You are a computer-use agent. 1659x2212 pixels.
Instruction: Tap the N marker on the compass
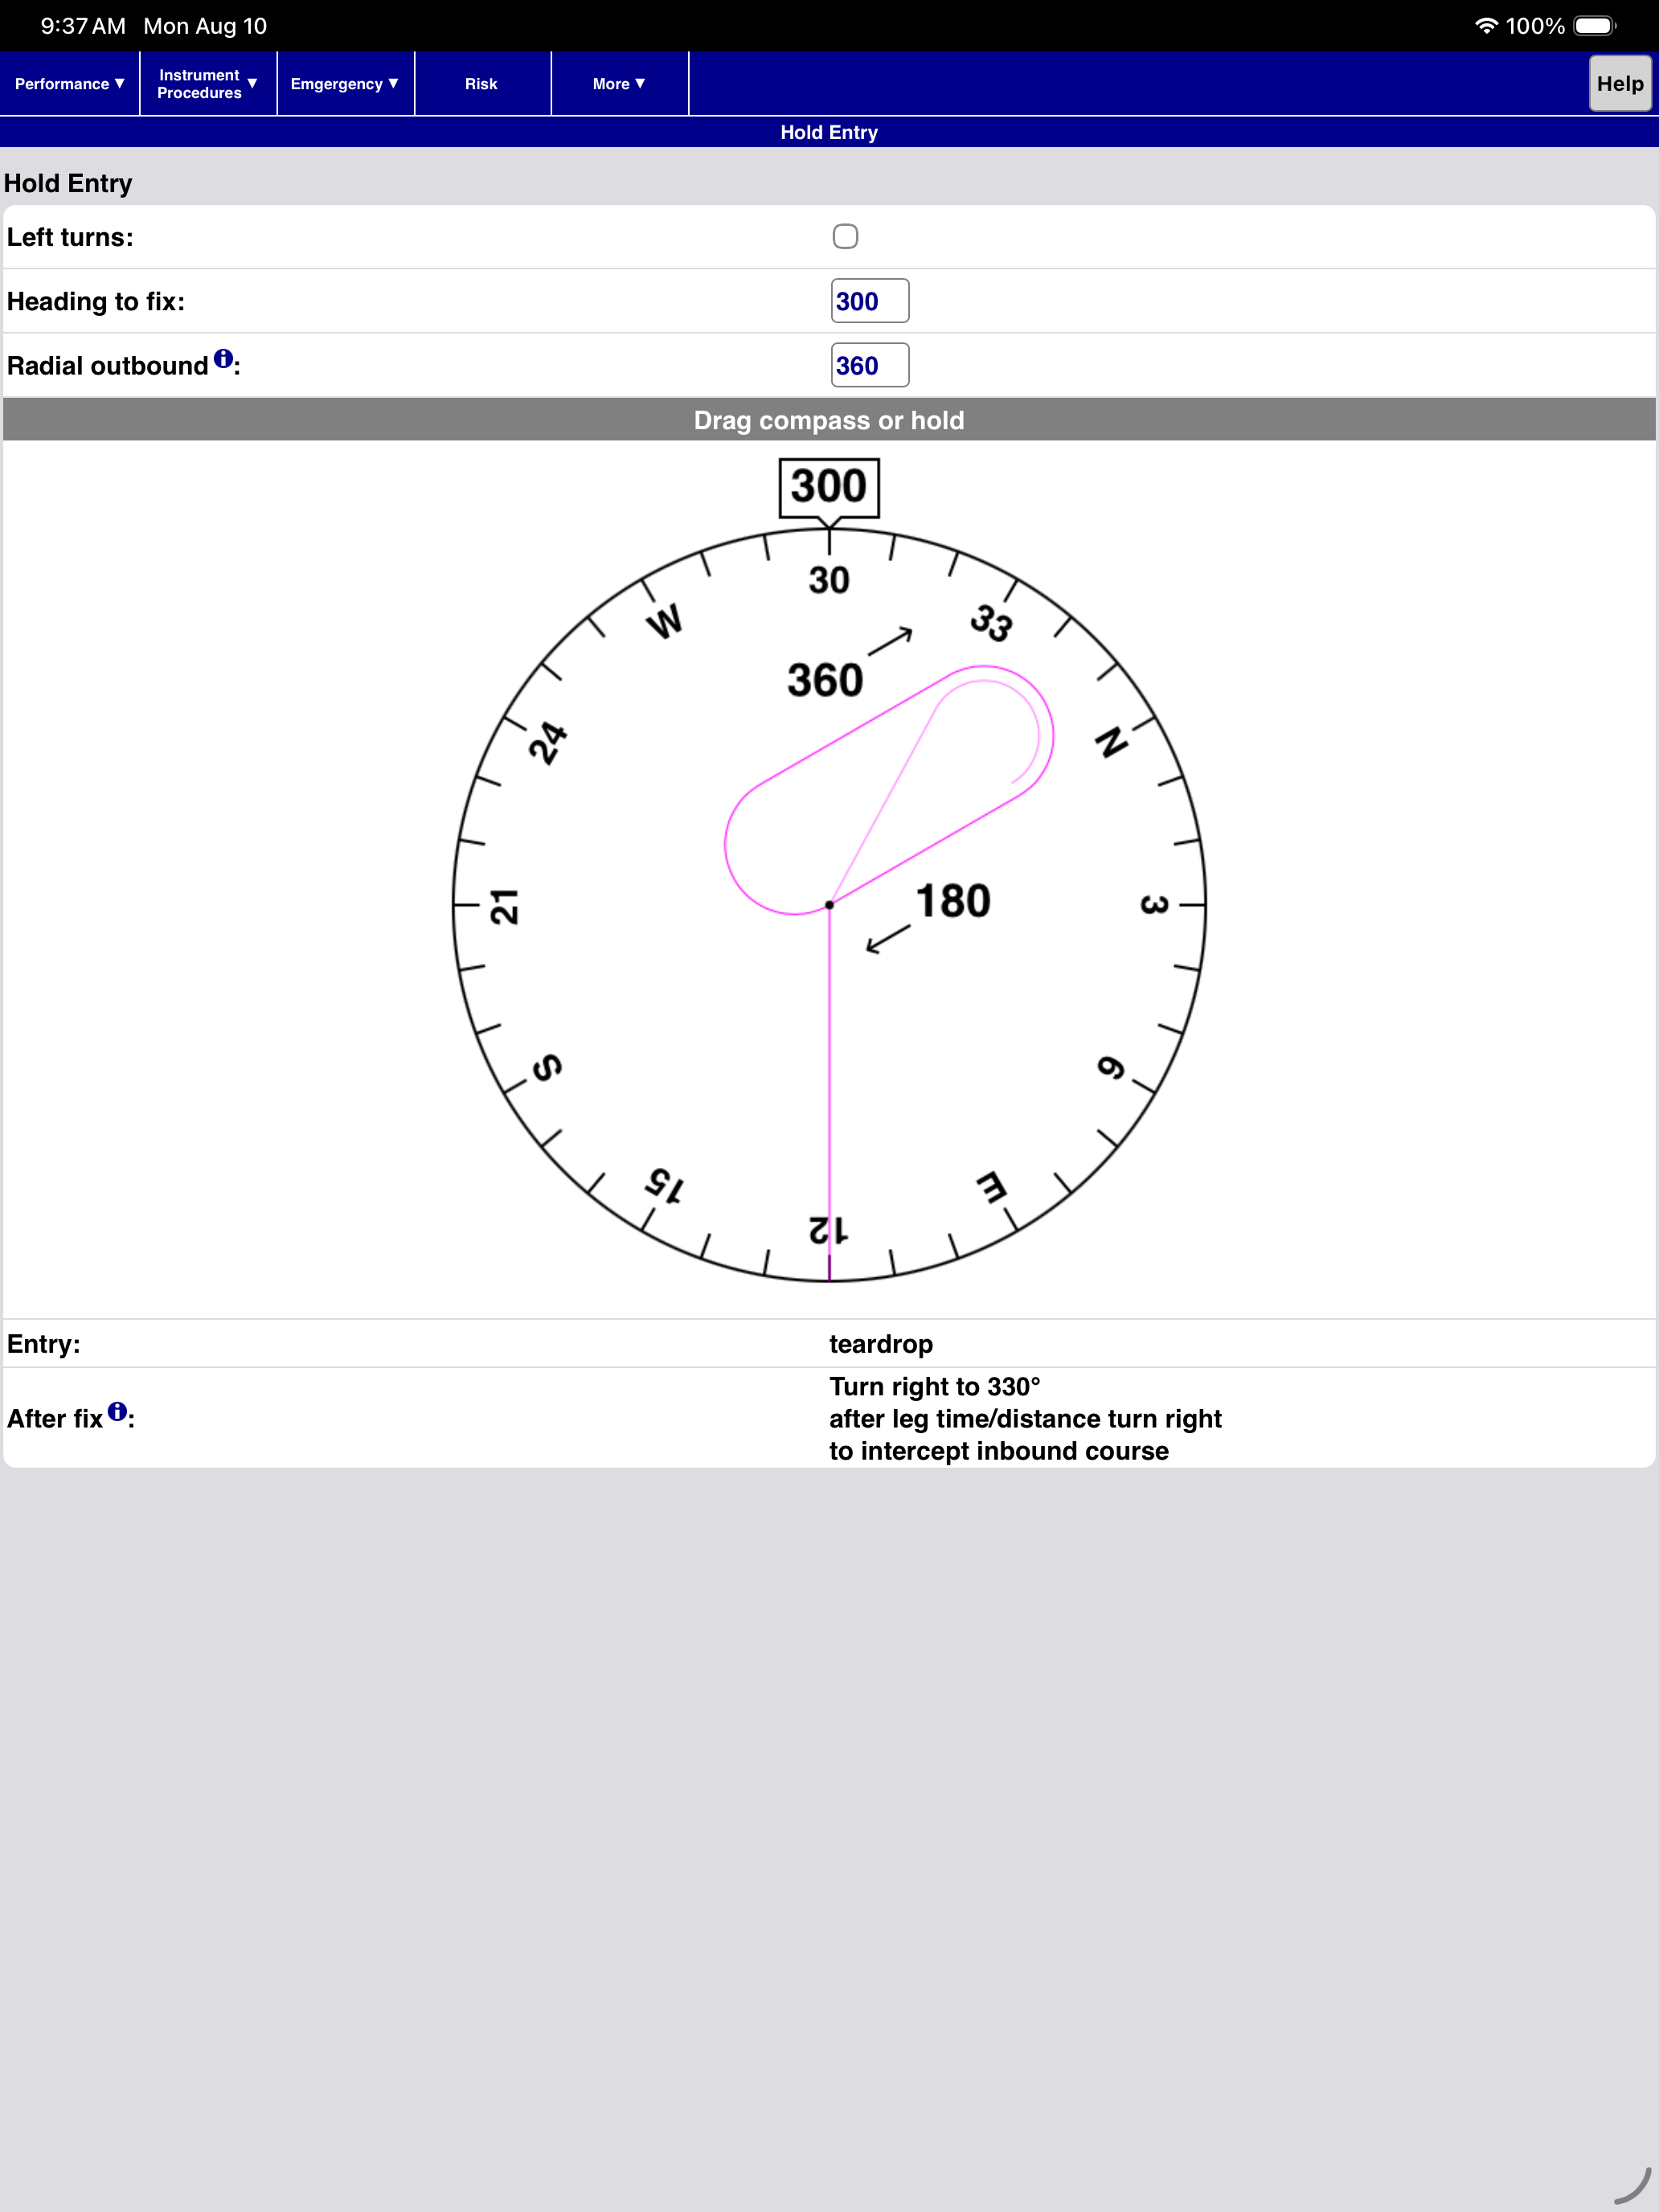tap(1112, 742)
